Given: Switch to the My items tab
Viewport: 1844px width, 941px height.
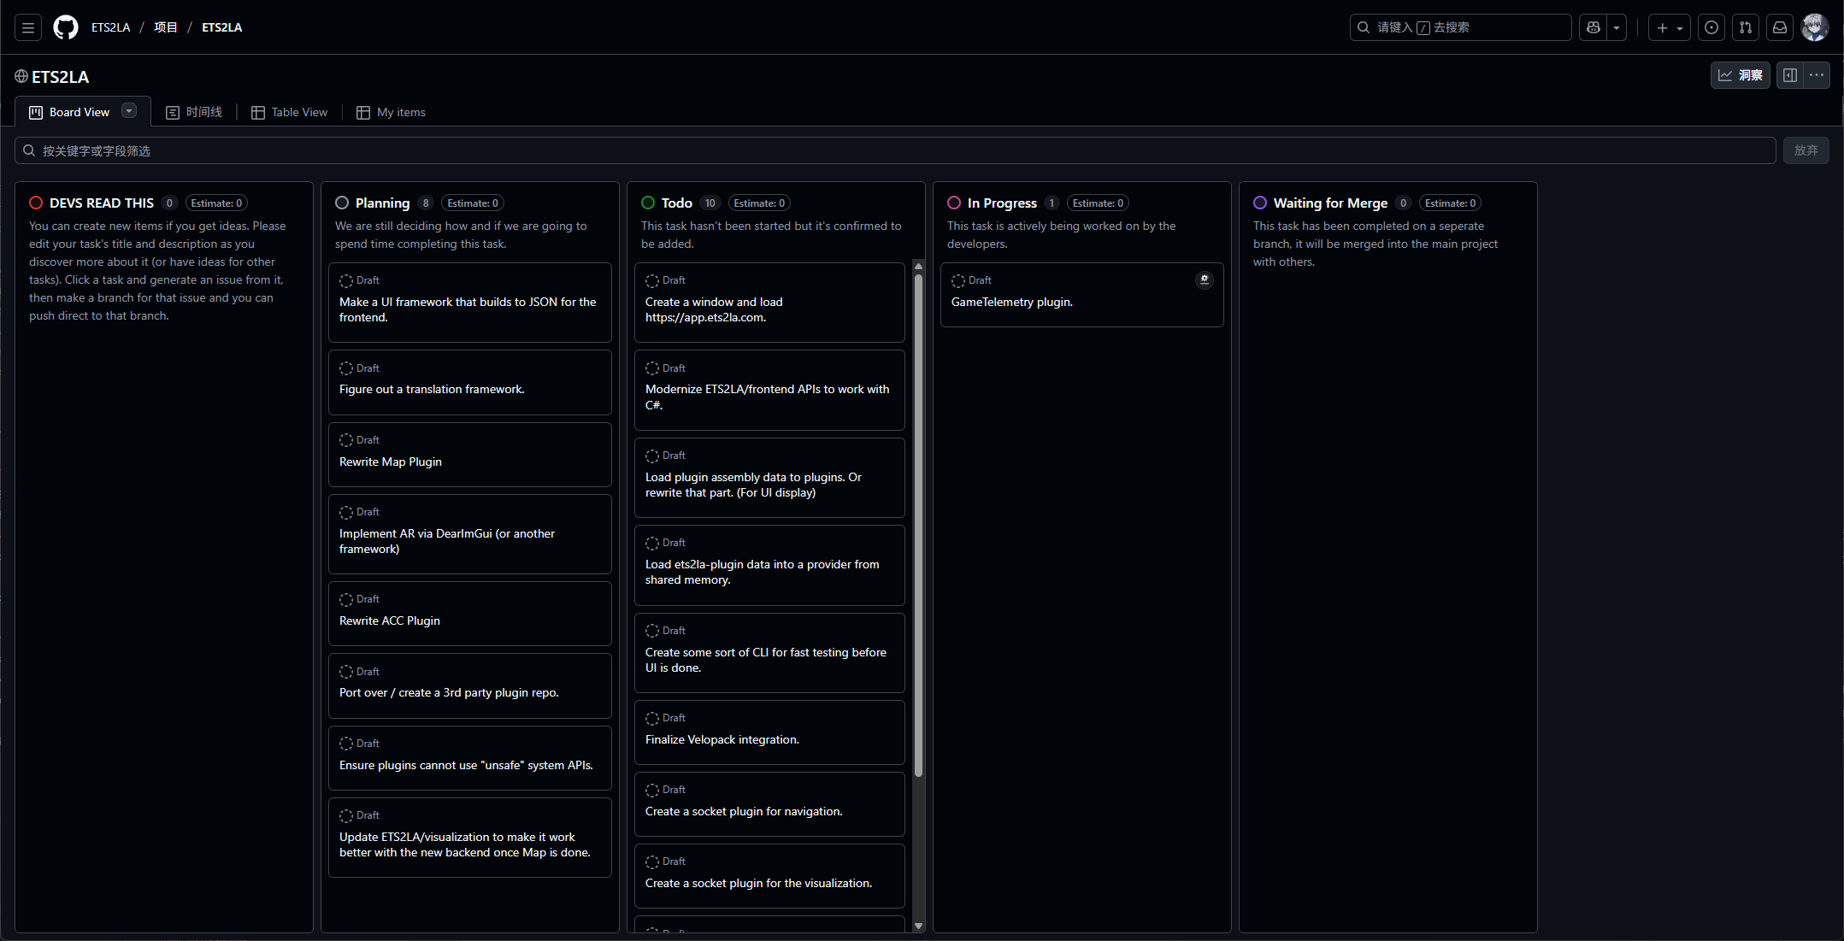Looking at the screenshot, I should click(391, 112).
